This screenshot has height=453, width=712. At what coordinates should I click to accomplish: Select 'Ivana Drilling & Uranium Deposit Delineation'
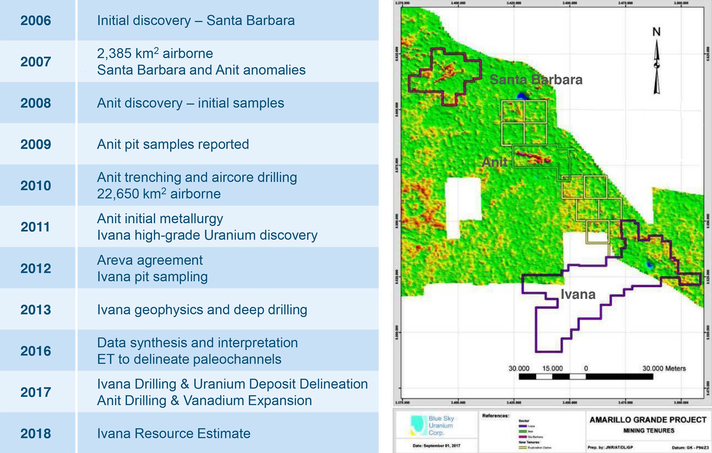pyautogui.click(x=232, y=384)
